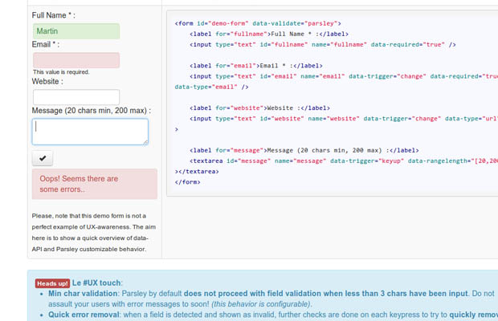Click the textarea id="message" code line
The width and height of the screenshot is (498, 321).
[344, 161]
